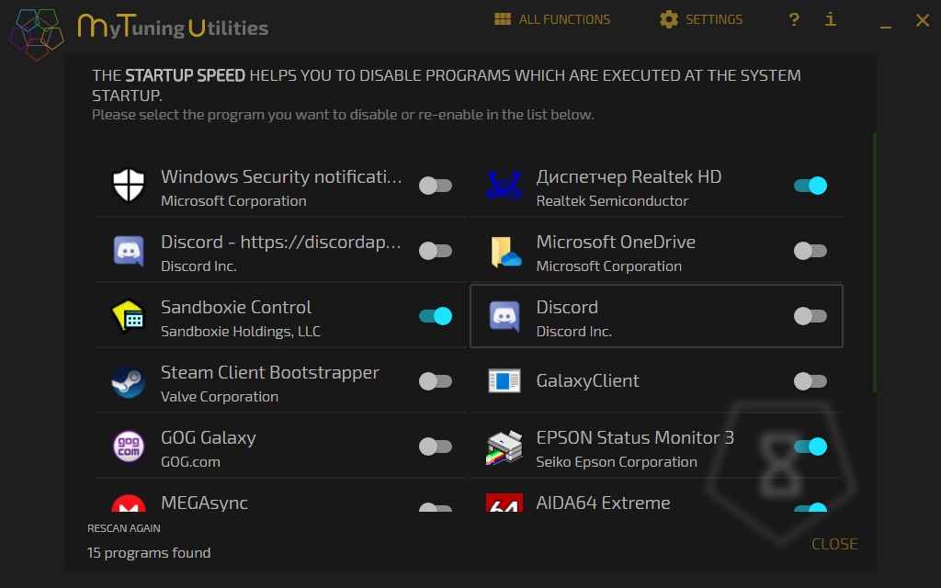The image size is (941, 588).
Task: Open help via the question mark icon
Action: click(x=794, y=19)
